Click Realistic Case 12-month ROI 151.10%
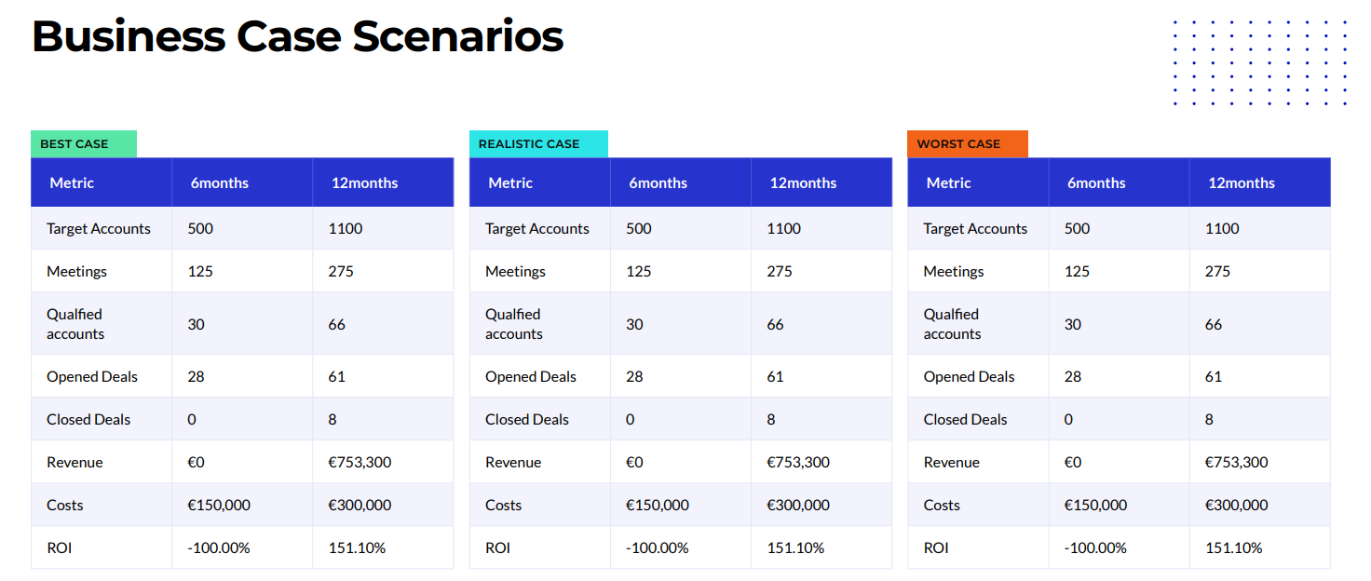Viewport: 1371px width, 581px height. (795, 547)
